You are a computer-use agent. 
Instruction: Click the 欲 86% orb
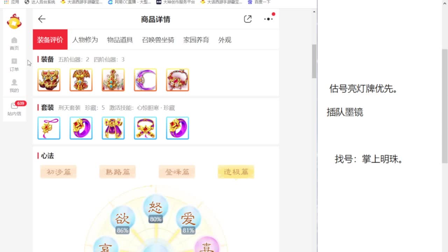[x=122, y=220]
